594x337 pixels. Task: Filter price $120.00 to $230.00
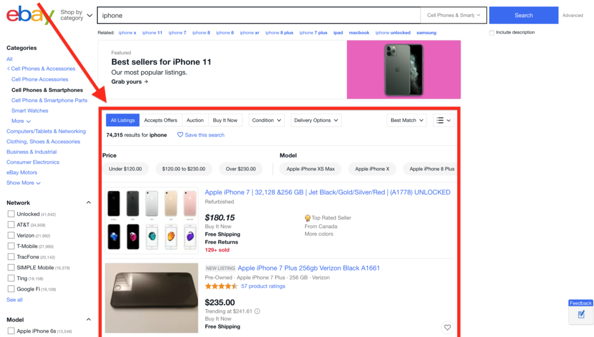pos(184,169)
